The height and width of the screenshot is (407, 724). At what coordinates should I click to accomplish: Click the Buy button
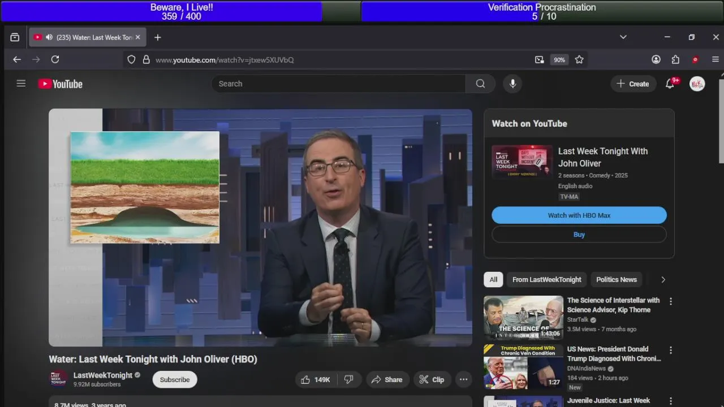click(x=579, y=235)
